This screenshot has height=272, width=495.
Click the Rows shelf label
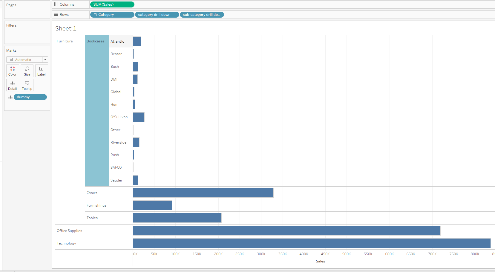pos(64,15)
